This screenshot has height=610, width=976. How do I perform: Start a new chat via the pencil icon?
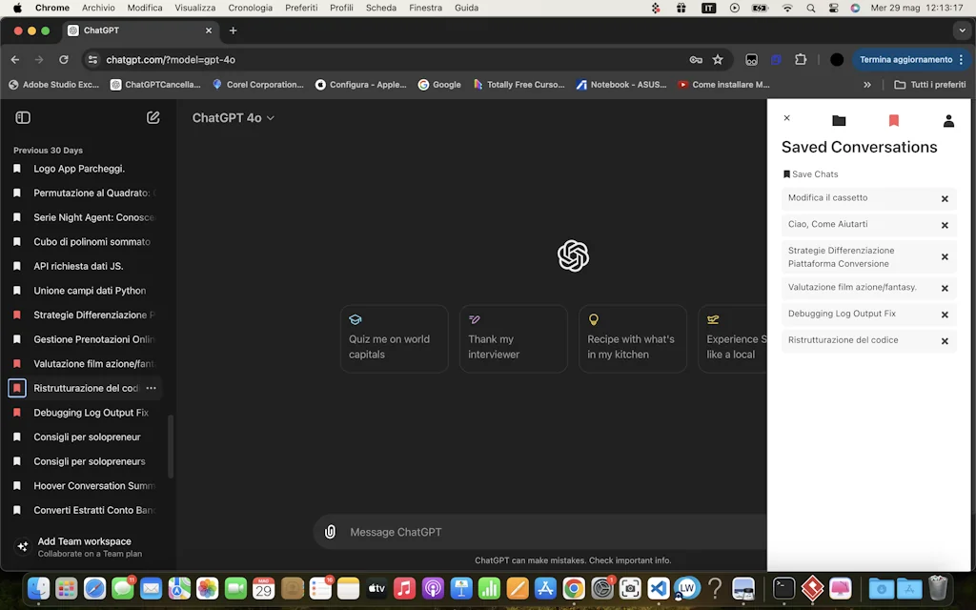click(152, 116)
